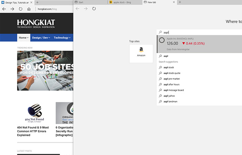The height and width of the screenshot is (155, 242).
Task: Choose aapl after hours suggestion
Action: point(199,84)
